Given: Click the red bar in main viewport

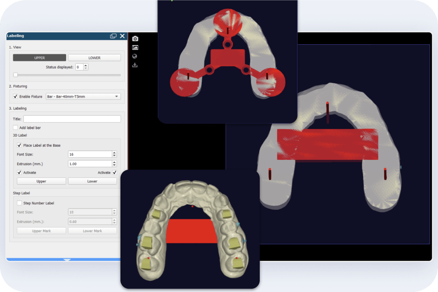Looking at the screenshot, I should (x=327, y=144).
